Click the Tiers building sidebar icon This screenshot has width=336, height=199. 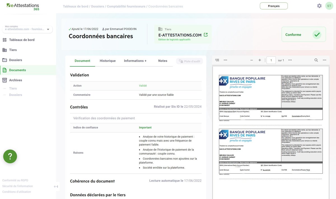coord(4,50)
